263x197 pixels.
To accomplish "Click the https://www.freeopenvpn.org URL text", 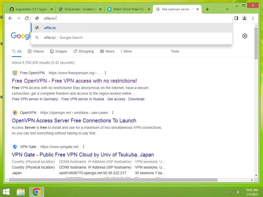I will 71,73.
